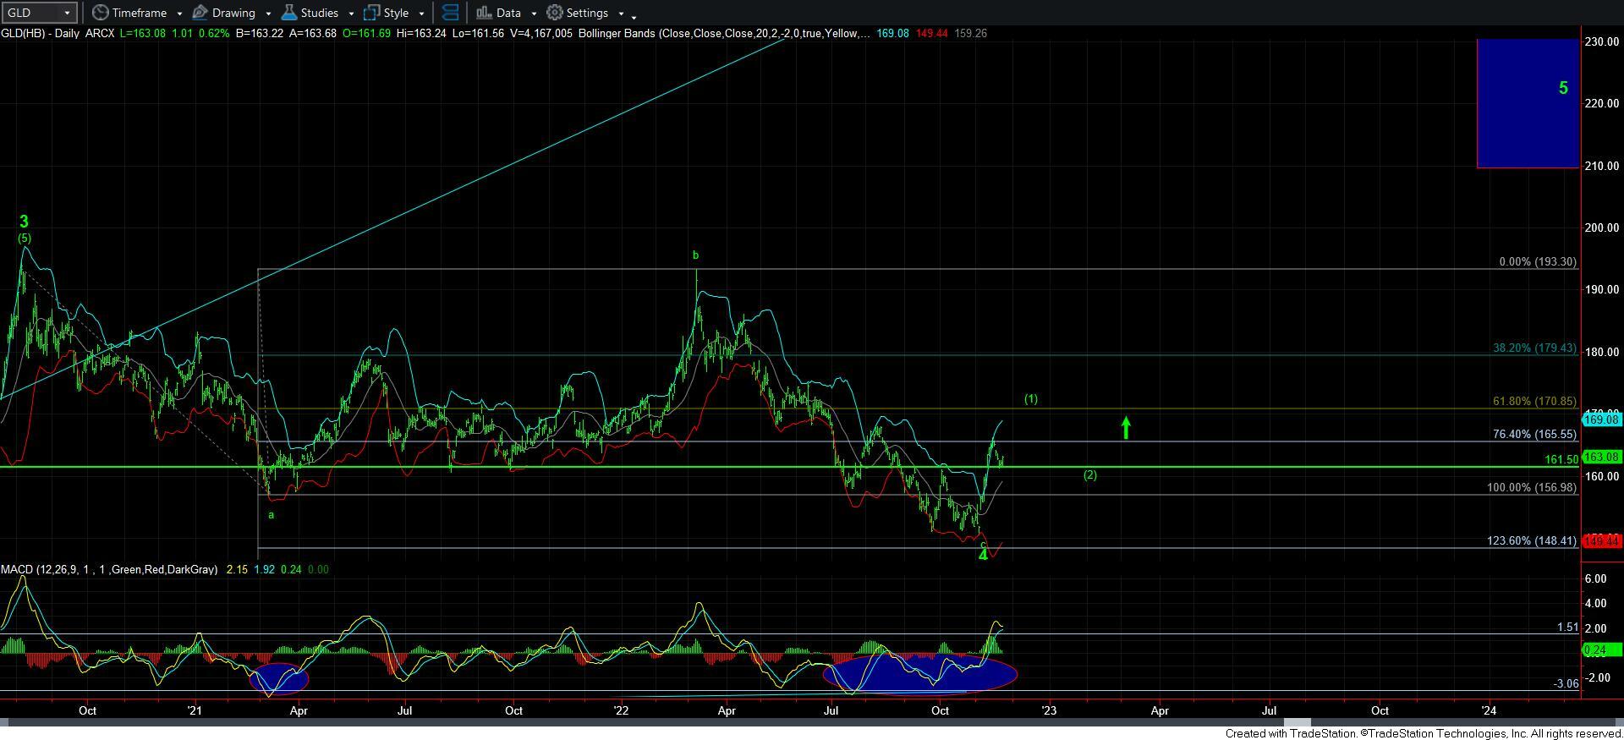1624x740 pixels.
Task: Click the '23 date axis label
Action: click(x=1048, y=710)
